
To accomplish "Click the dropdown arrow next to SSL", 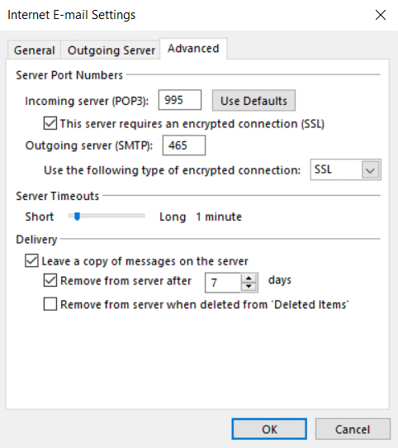I will point(370,170).
